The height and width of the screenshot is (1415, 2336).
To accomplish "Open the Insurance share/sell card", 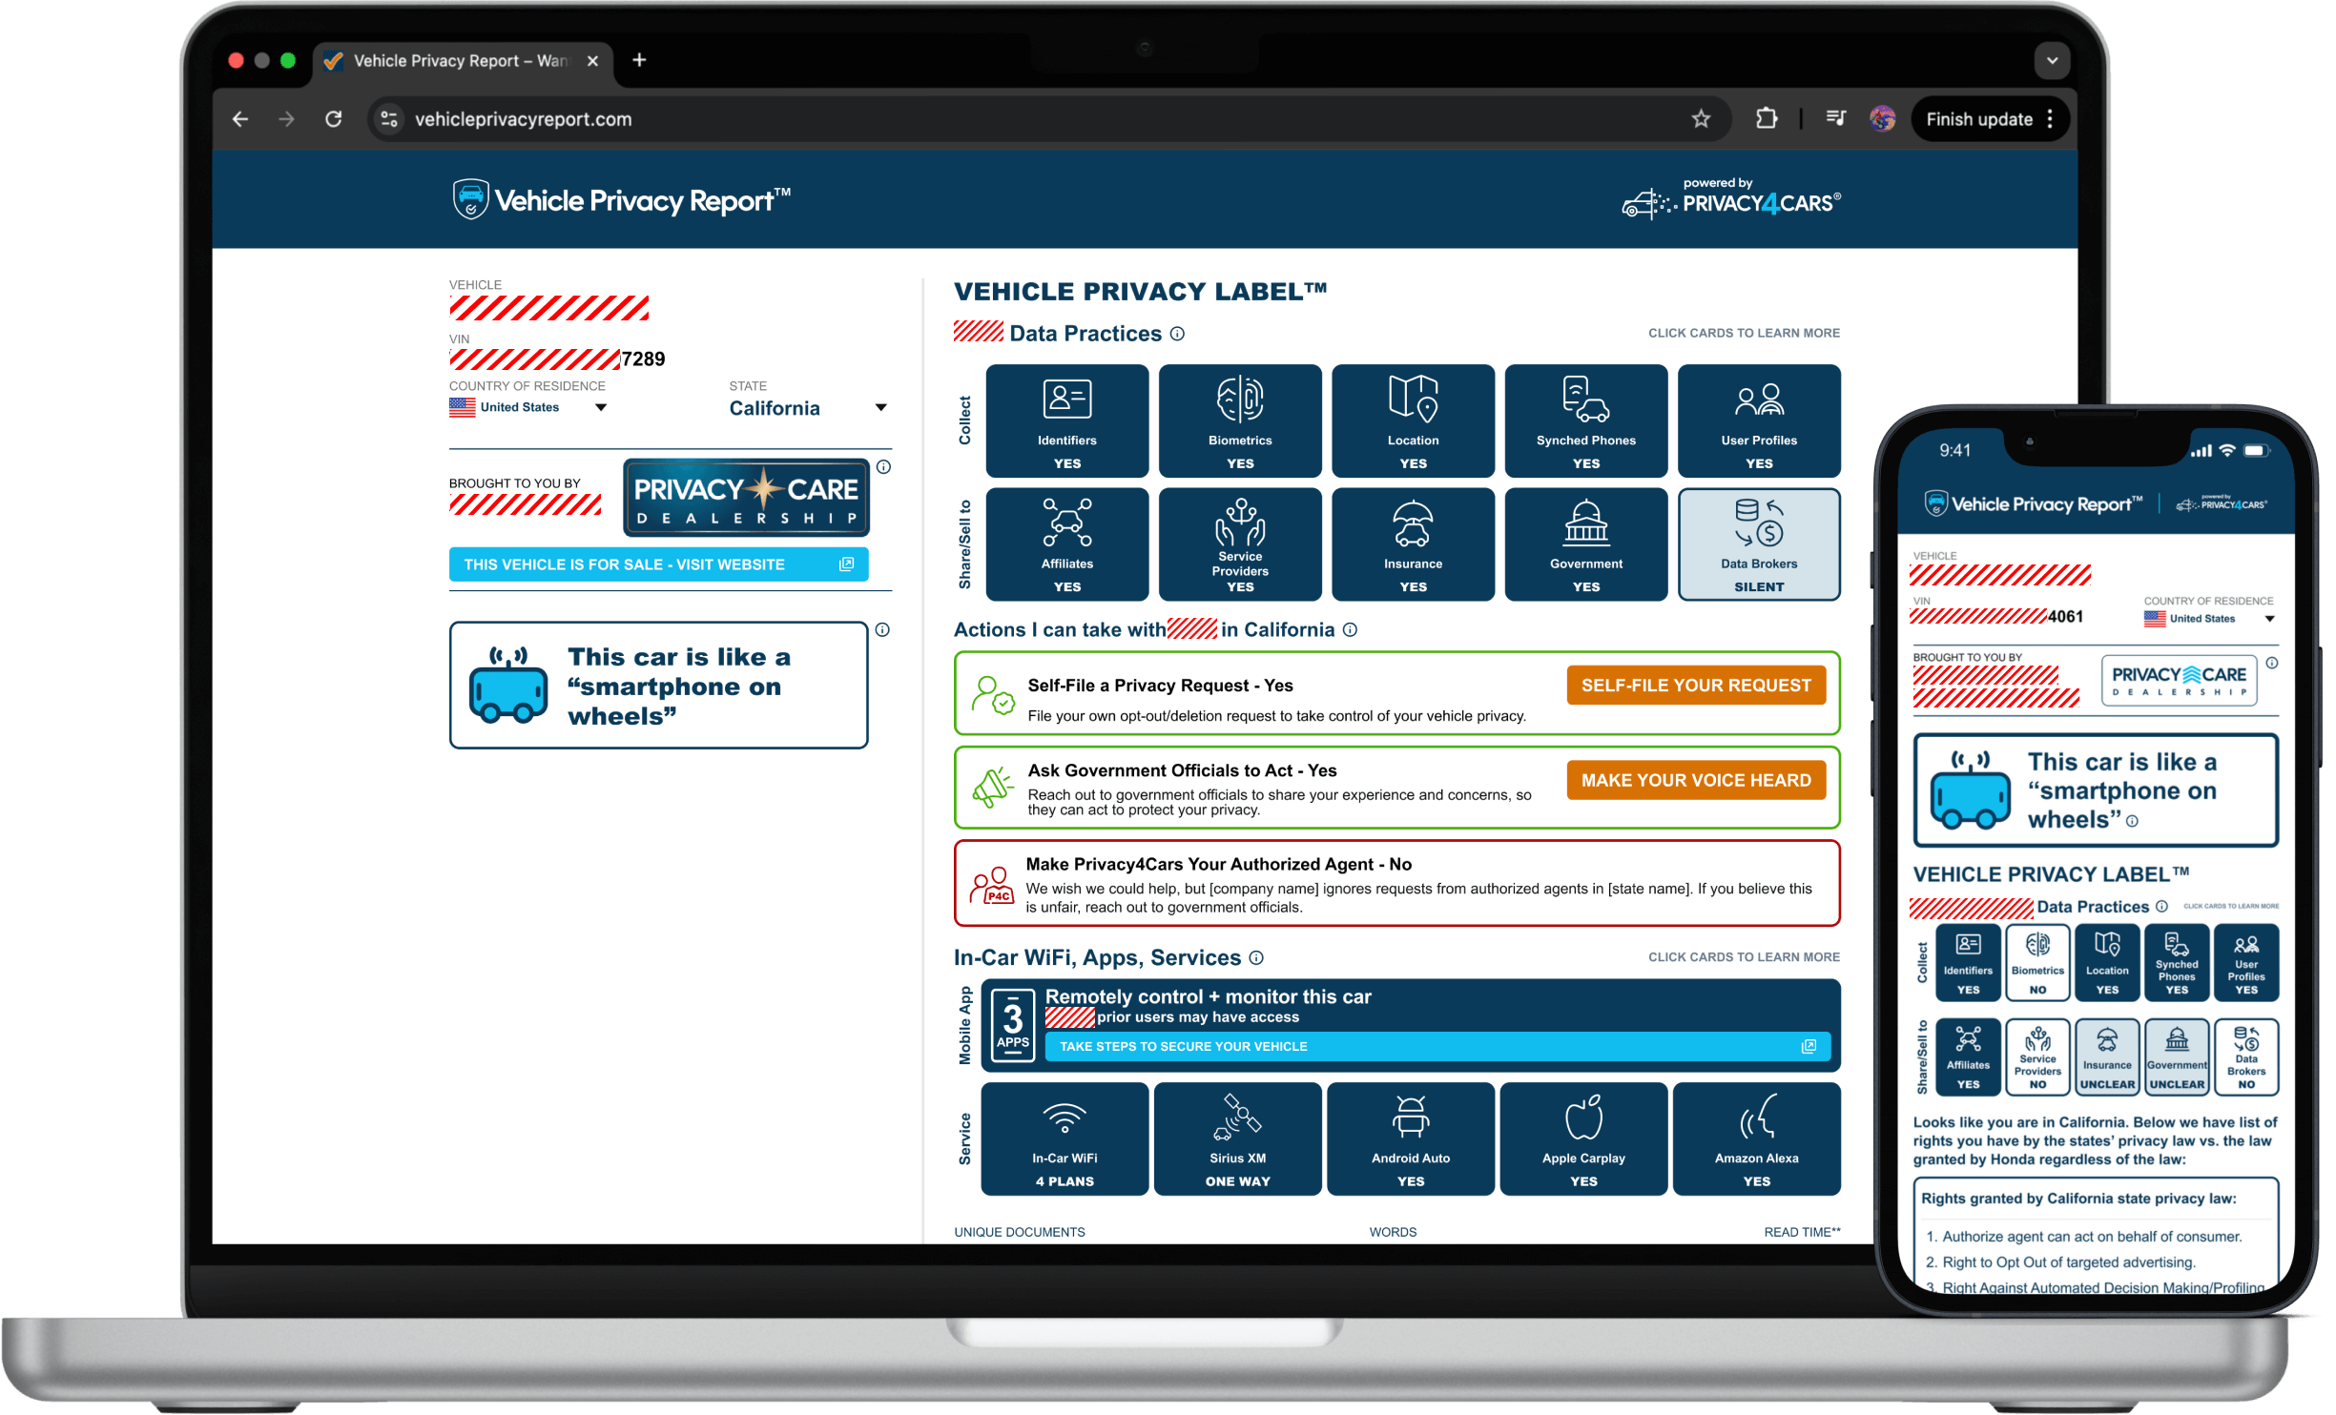I will [x=1412, y=544].
